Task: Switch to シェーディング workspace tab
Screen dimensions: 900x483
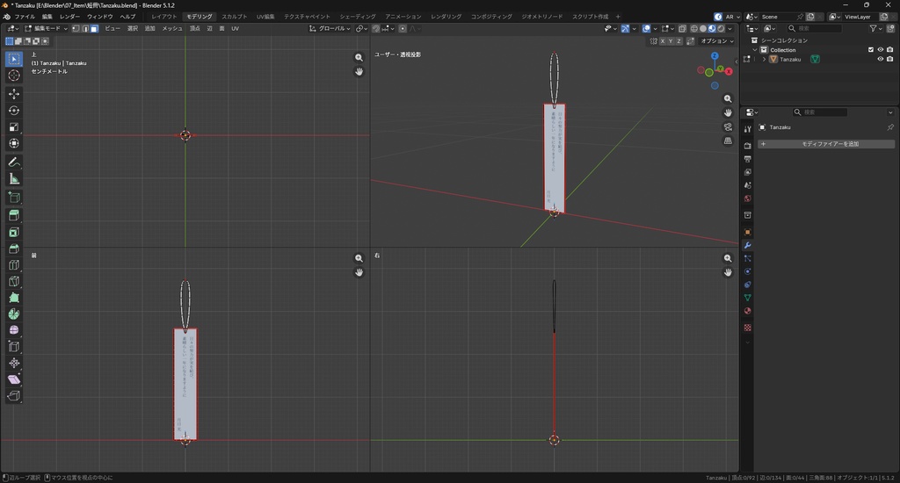Action: click(358, 17)
